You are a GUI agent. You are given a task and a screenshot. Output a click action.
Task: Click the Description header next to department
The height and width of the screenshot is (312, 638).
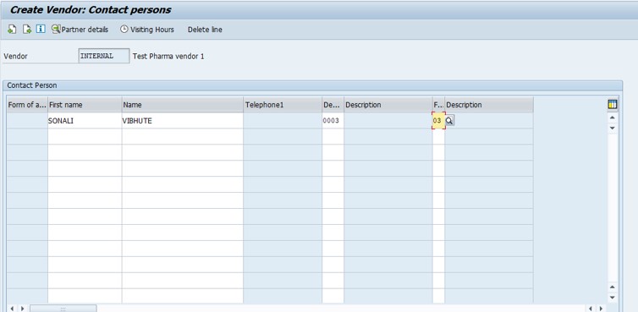point(388,105)
